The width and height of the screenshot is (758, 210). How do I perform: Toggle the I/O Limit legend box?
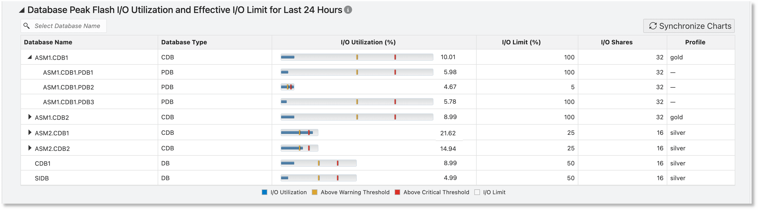click(477, 192)
